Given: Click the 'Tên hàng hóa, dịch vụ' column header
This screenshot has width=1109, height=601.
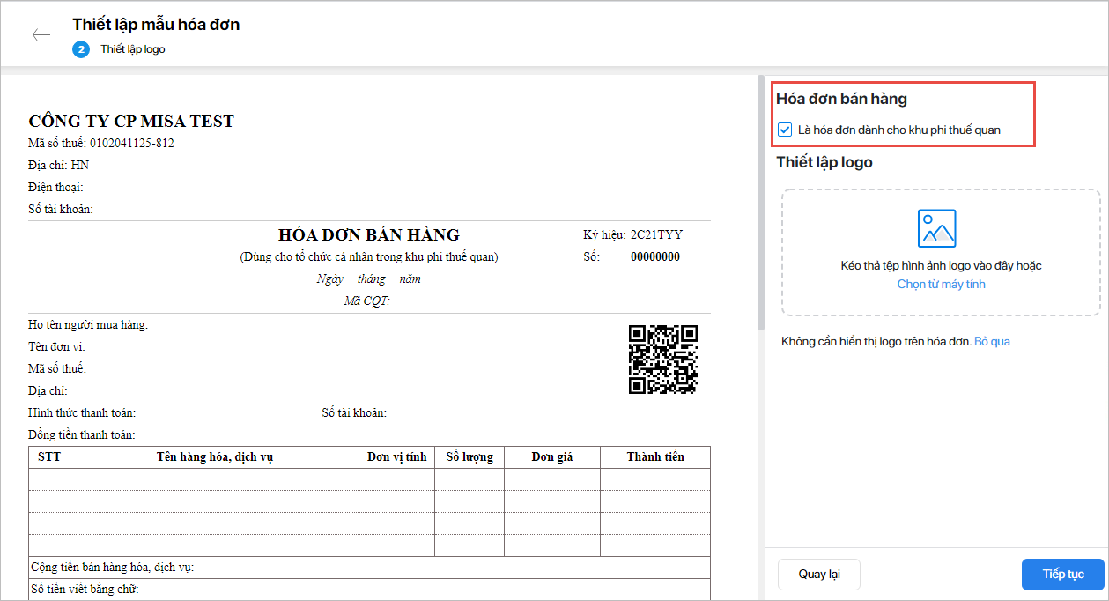Looking at the screenshot, I should click(214, 456).
